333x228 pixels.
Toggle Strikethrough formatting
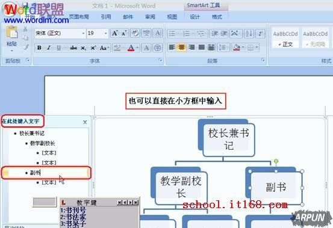(x=73, y=48)
